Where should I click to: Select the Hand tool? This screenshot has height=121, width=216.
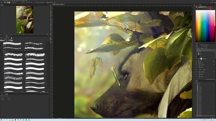[x=51, y=34]
